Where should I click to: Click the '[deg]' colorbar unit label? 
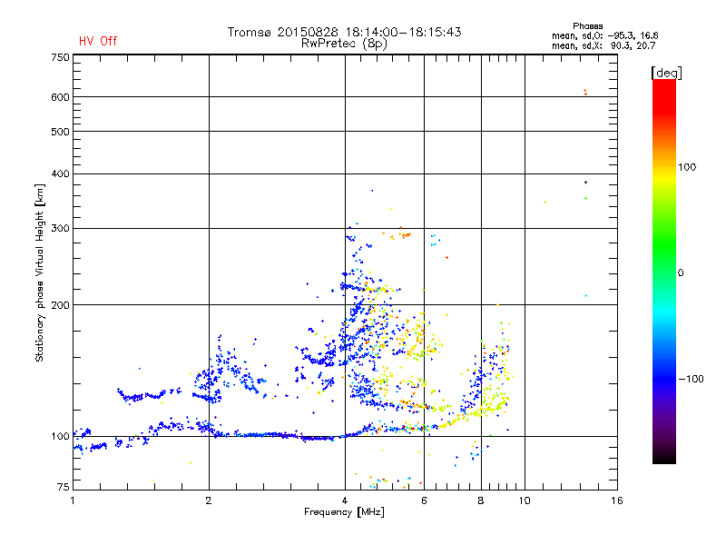point(666,73)
